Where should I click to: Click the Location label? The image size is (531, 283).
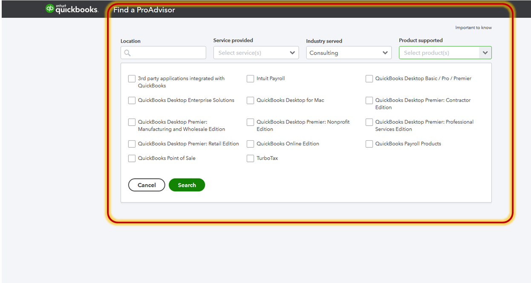[130, 41]
